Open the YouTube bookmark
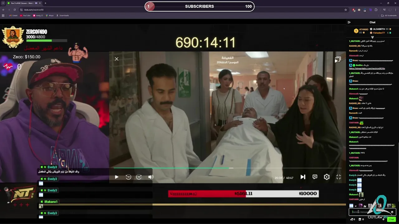 click(x=25, y=16)
